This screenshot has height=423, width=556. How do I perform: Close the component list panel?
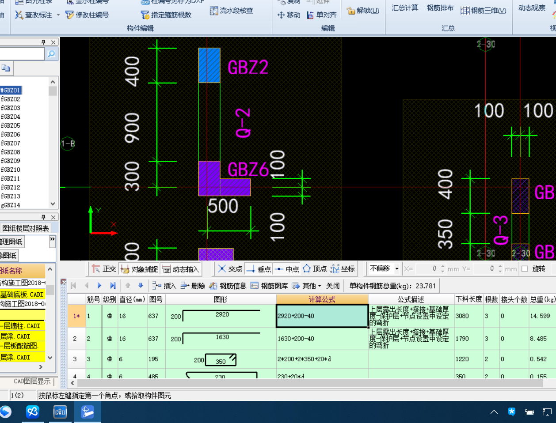point(53,42)
